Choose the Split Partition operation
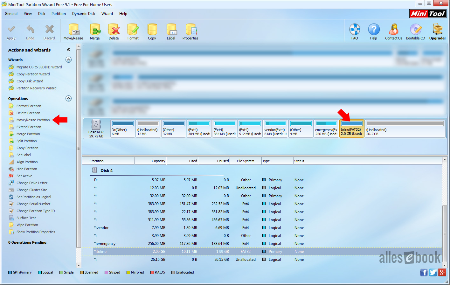450x285 pixels. click(27, 141)
